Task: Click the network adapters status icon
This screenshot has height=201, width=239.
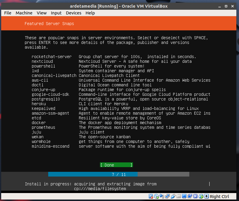Action: pos(168,197)
